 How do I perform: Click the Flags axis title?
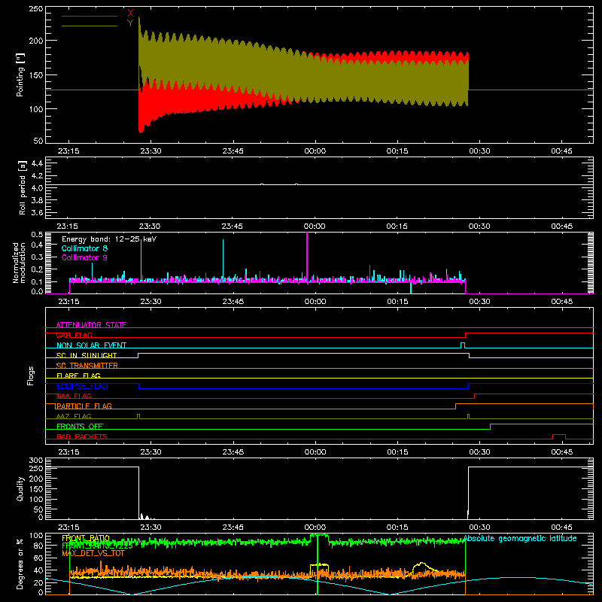click(x=30, y=375)
